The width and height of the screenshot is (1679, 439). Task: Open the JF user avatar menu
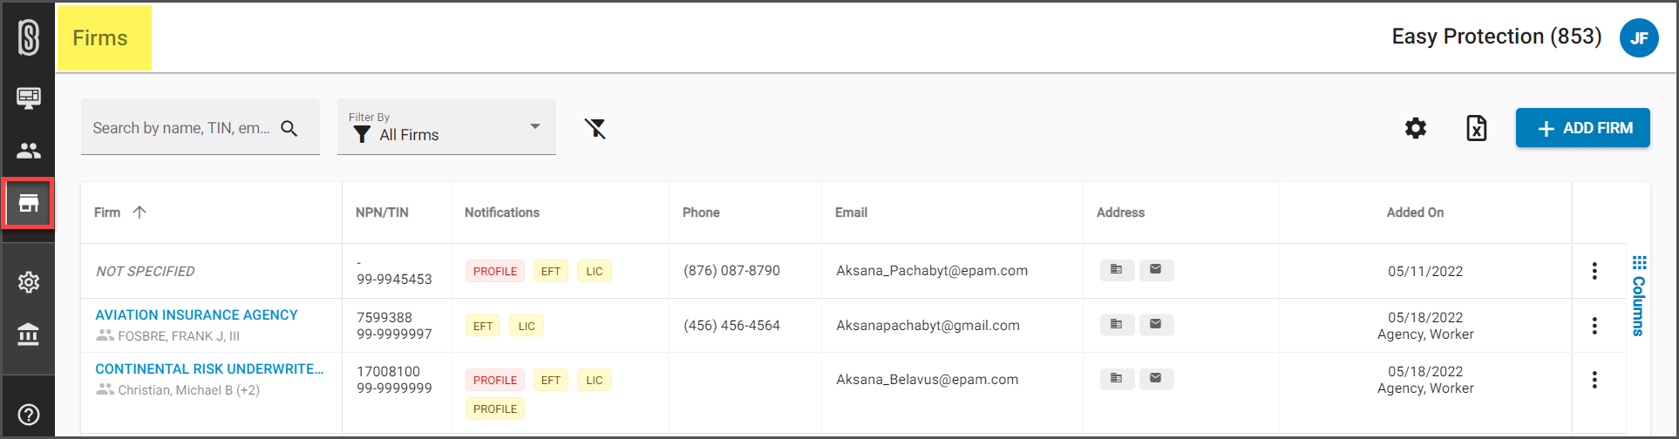click(1639, 37)
